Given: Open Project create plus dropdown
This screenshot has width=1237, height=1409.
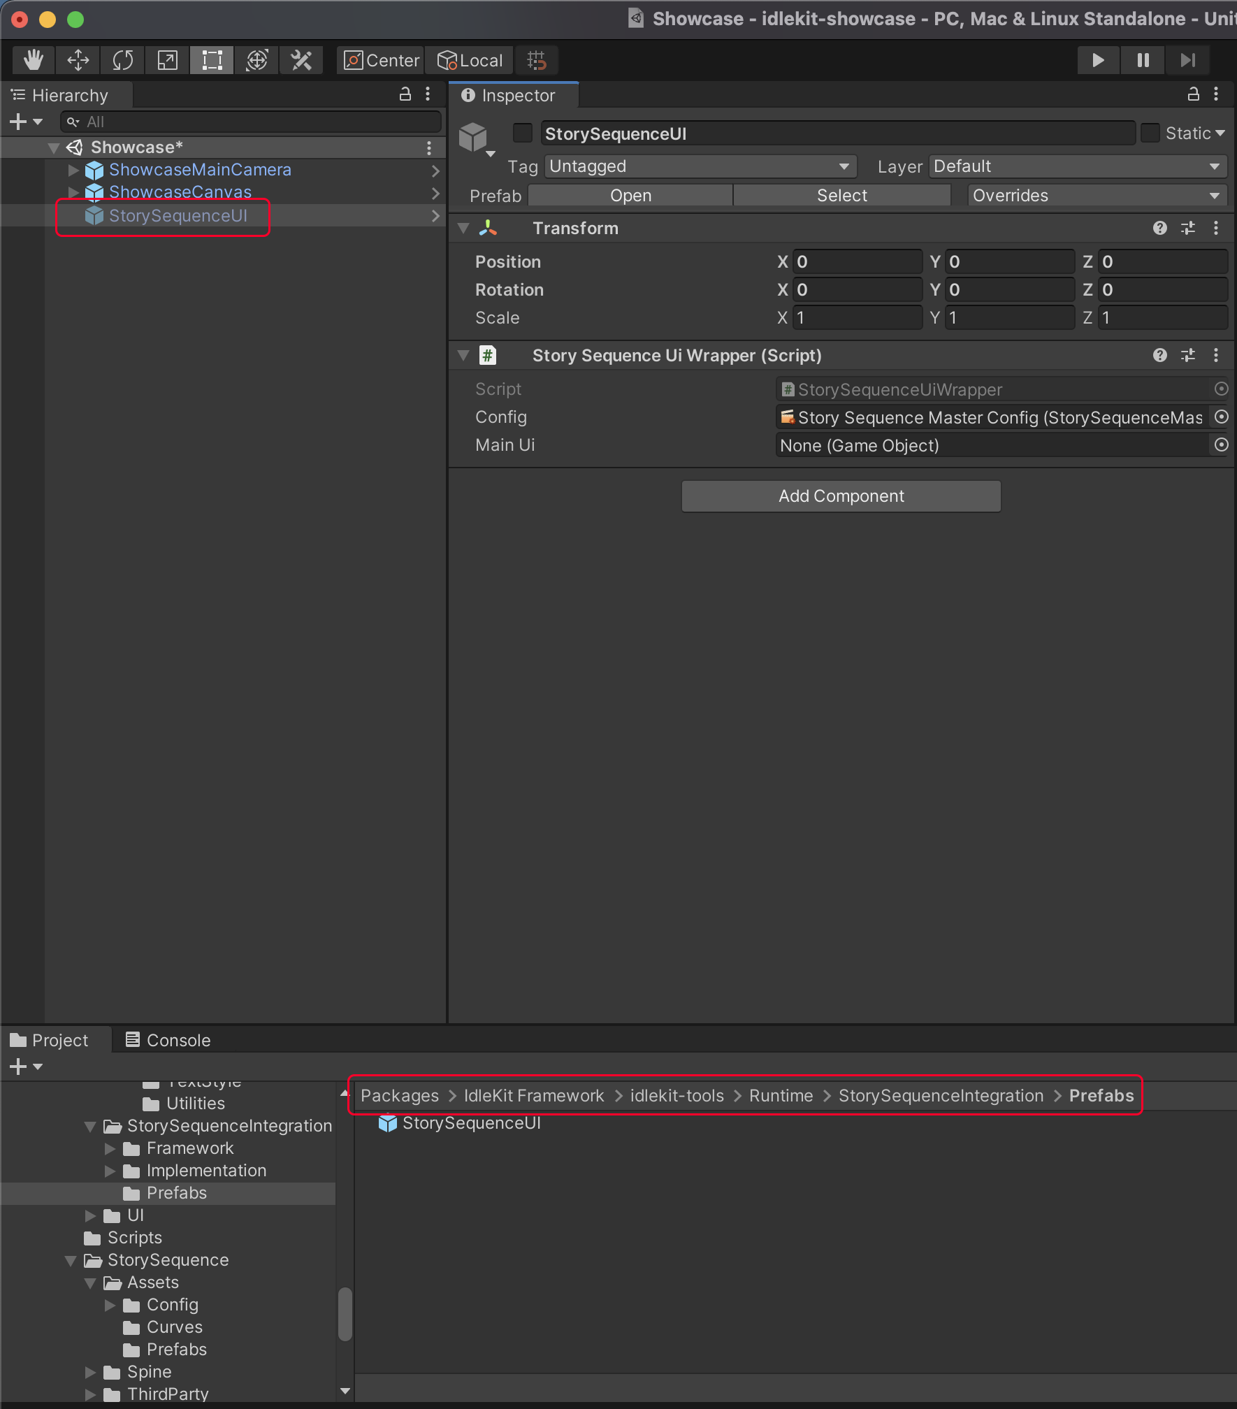Looking at the screenshot, I should click(26, 1067).
